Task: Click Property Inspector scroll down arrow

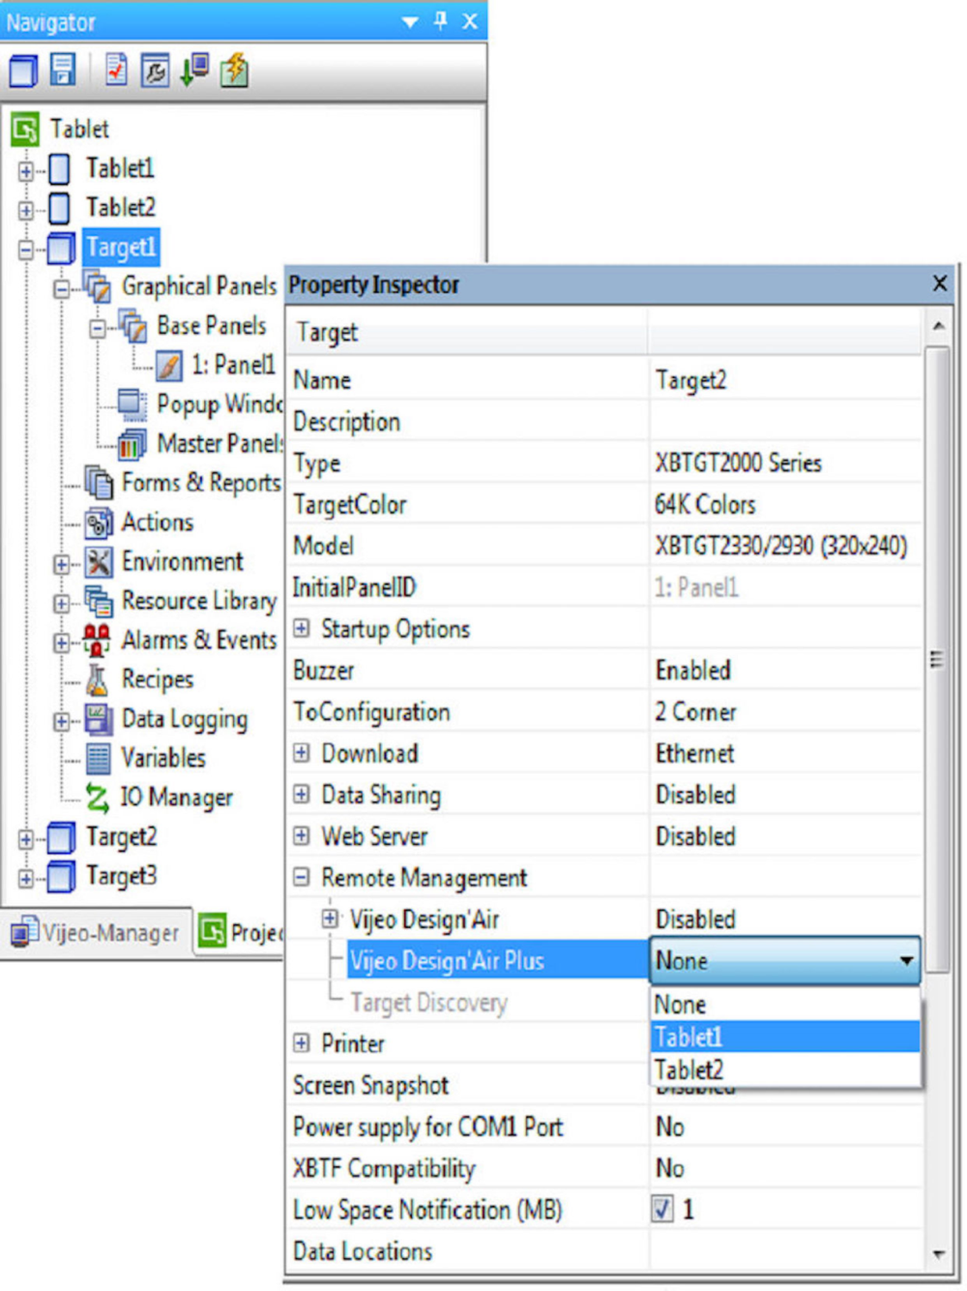Action: pos(938,1254)
